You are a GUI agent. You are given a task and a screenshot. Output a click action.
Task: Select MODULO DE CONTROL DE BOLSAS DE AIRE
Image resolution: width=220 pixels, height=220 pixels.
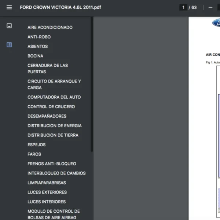pyautogui.click(x=54, y=214)
